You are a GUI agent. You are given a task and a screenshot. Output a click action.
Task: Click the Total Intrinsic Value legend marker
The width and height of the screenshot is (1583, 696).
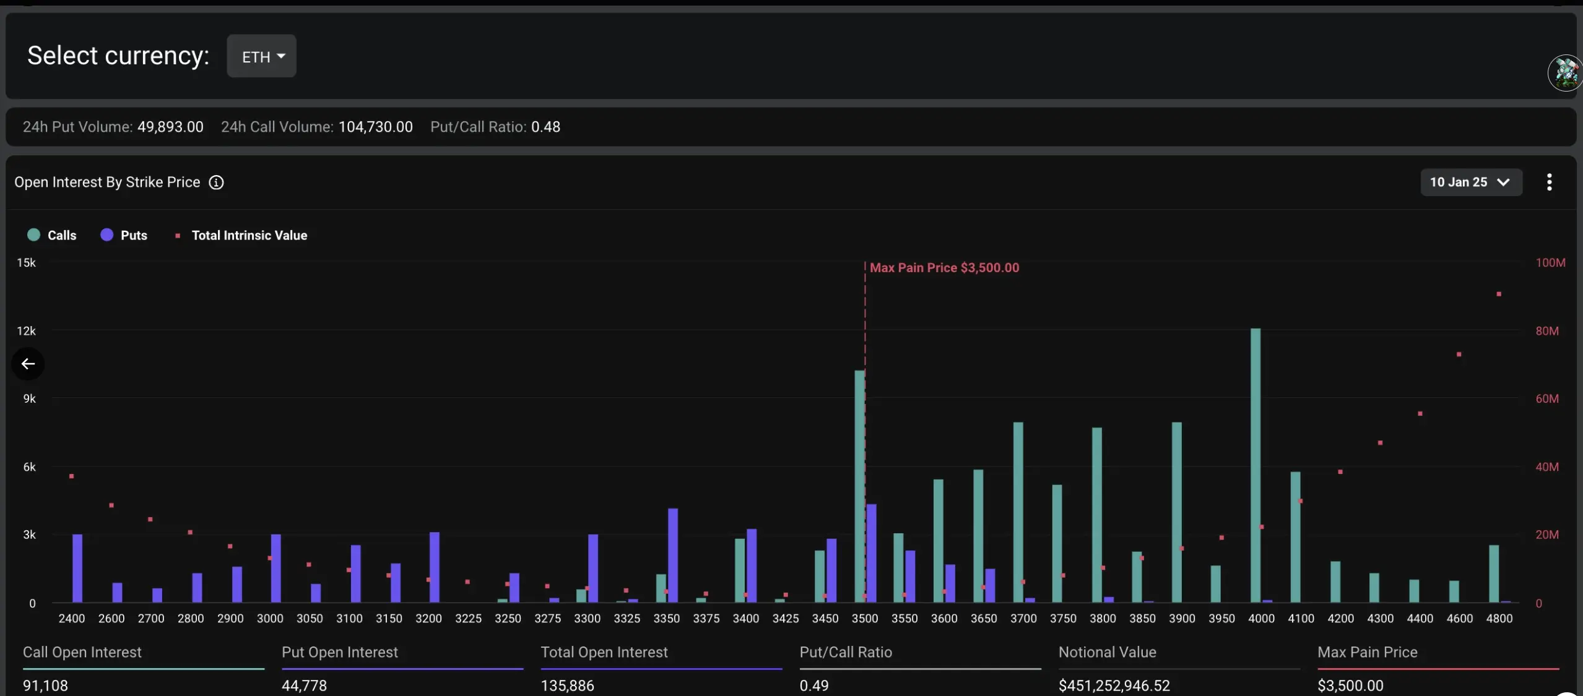[x=178, y=236]
